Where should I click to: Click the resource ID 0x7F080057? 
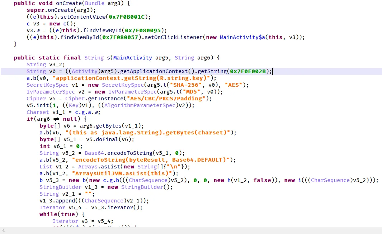click(120, 37)
